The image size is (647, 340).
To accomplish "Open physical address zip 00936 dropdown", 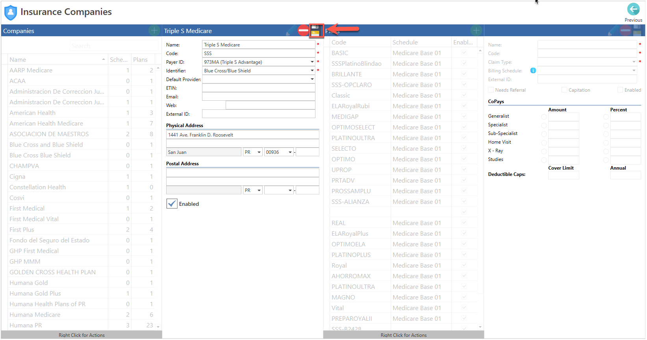I will pos(290,152).
